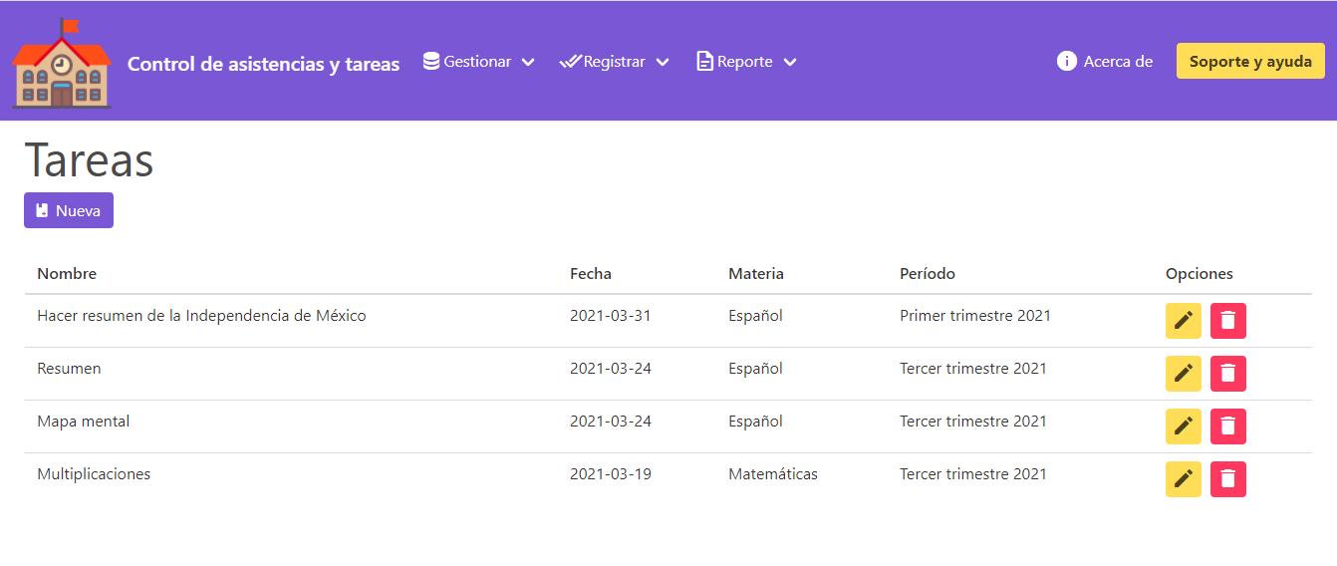Screen dimensions: 1337x566
Task: Click the school building logo
Action: tap(61, 63)
